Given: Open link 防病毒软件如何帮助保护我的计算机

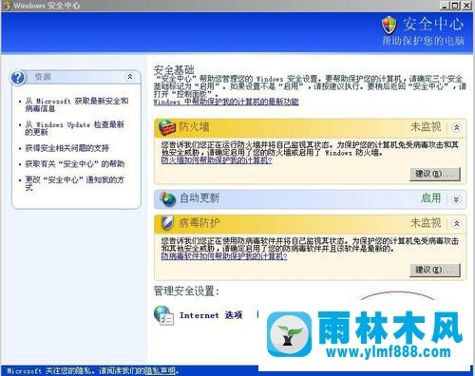Looking at the screenshot, I should 224,256.
